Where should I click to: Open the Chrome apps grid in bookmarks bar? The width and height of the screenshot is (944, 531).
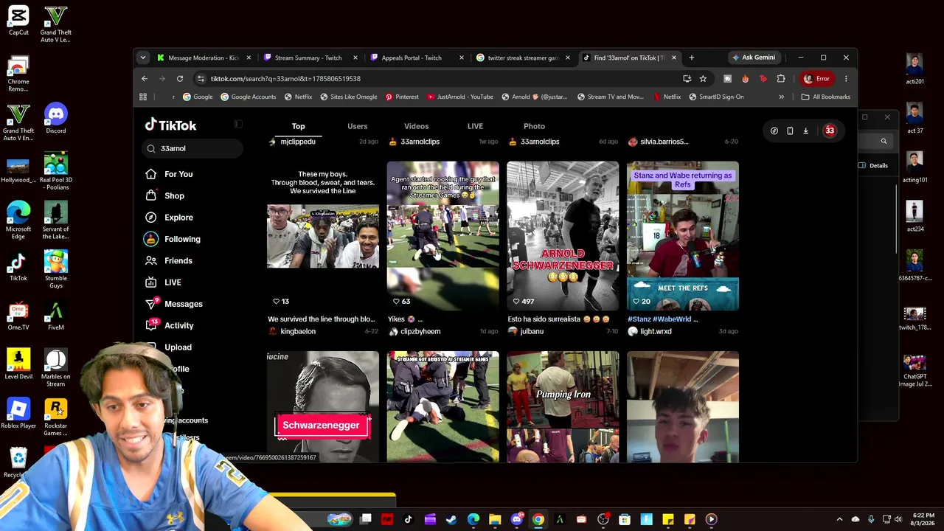143,97
